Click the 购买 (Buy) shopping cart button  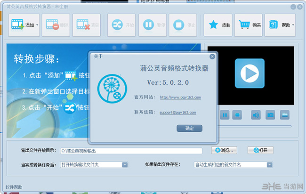pos(249,25)
